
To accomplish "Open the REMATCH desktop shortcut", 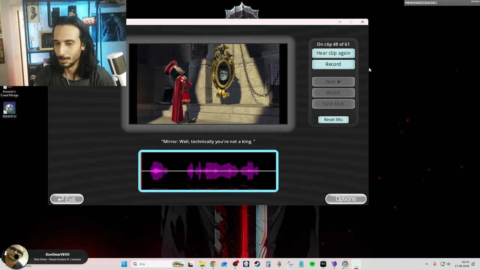I will pos(9,111).
